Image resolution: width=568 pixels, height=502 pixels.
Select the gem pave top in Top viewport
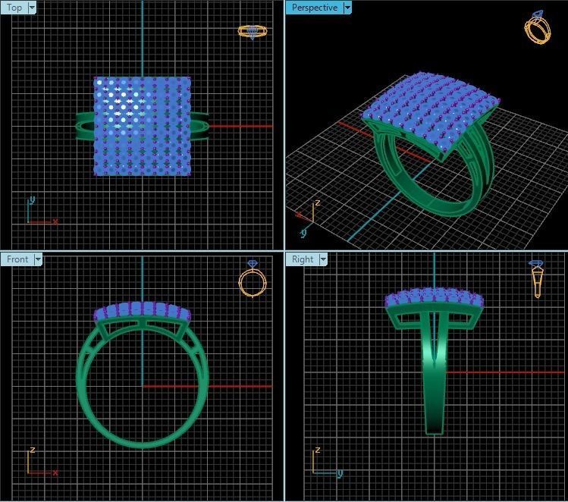coord(142,126)
